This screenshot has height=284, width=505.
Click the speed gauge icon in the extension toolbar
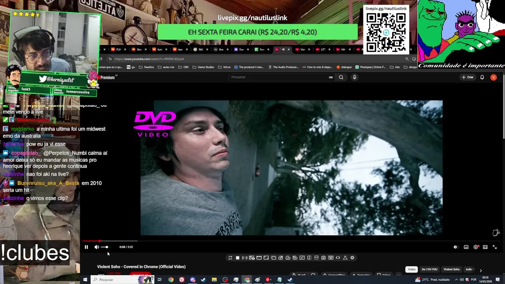pos(288,258)
